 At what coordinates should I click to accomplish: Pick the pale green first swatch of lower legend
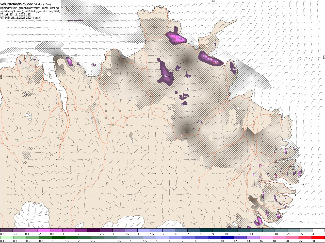tap(7, 237)
